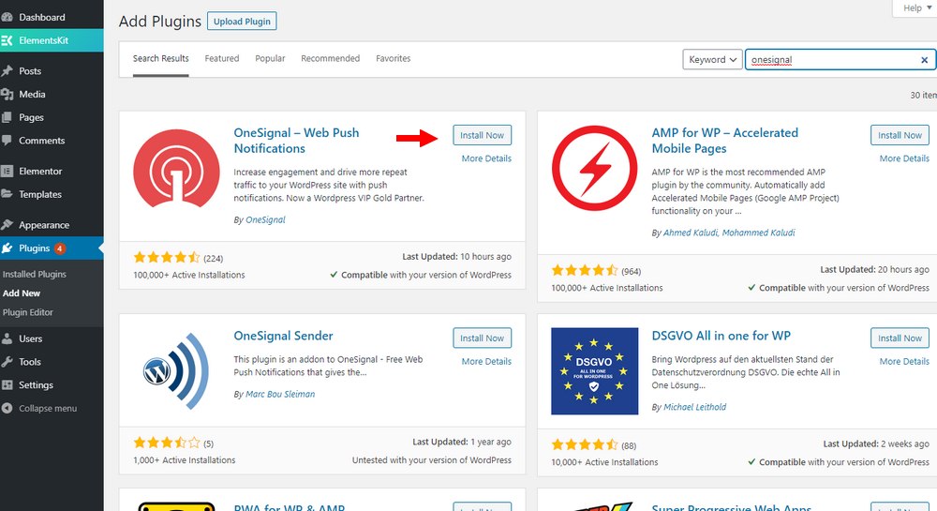Open AMP for WP – Accelerated Mobile Pages title
The image size is (937, 511).
tap(725, 141)
